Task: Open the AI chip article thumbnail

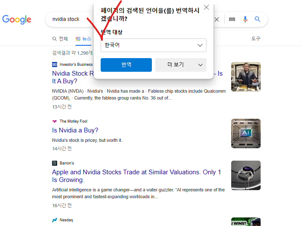Action: [246, 133]
